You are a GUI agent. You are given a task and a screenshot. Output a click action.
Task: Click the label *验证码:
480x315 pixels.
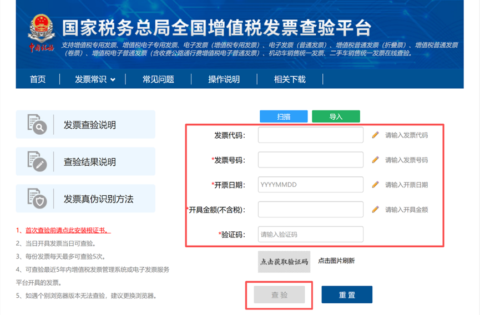point(232,235)
